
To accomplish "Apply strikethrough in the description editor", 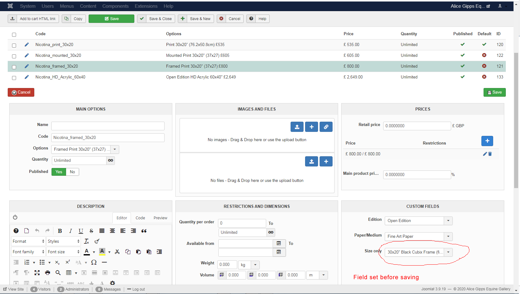I will 91,231.
